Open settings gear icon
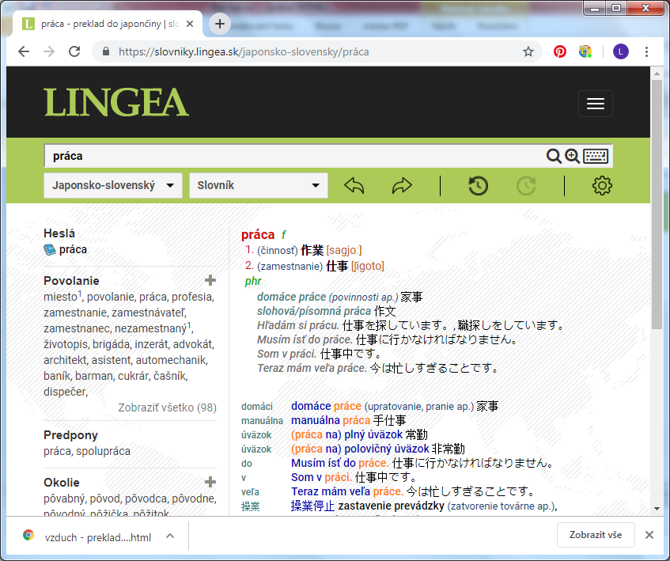Viewport: 670px width, 561px height. [x=602, y=186]
